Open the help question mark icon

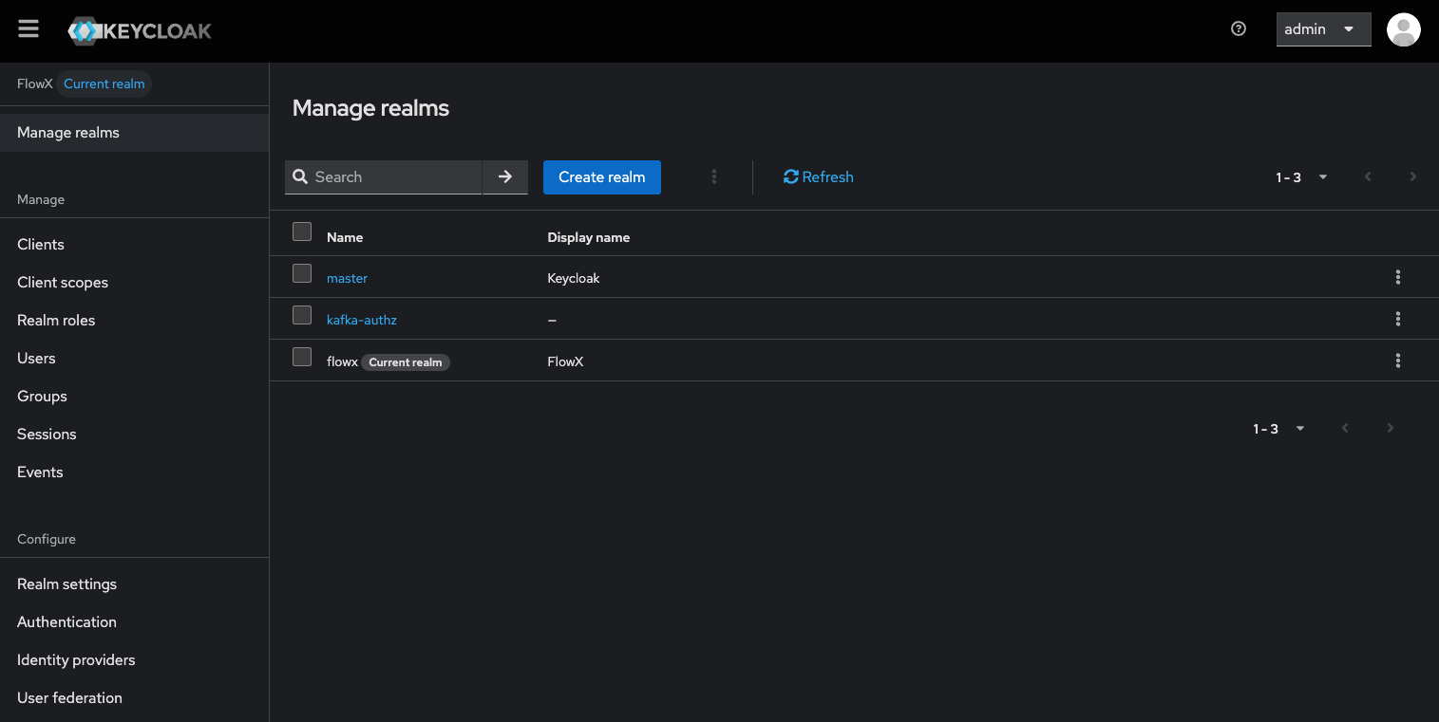pos(1238,29)
